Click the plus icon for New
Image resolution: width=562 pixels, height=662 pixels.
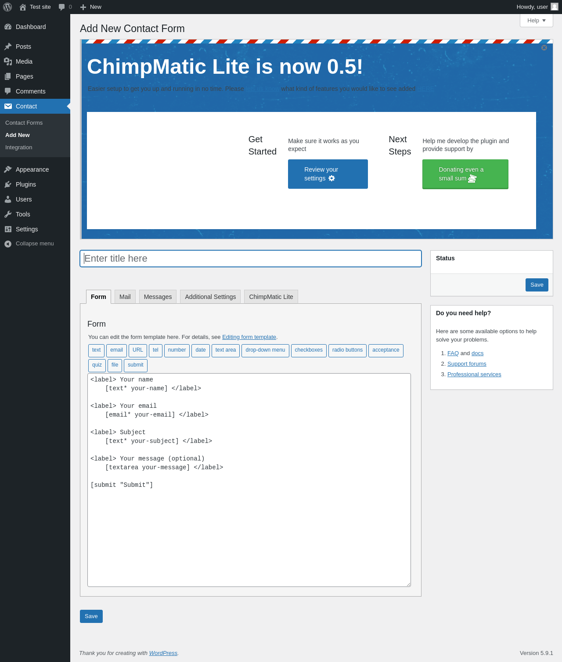pyautogui.click(x=83, y=7)
